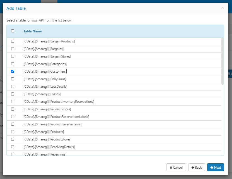Check the DailySums table checkbox
232x179 pixels.
(x=13, y=79)
